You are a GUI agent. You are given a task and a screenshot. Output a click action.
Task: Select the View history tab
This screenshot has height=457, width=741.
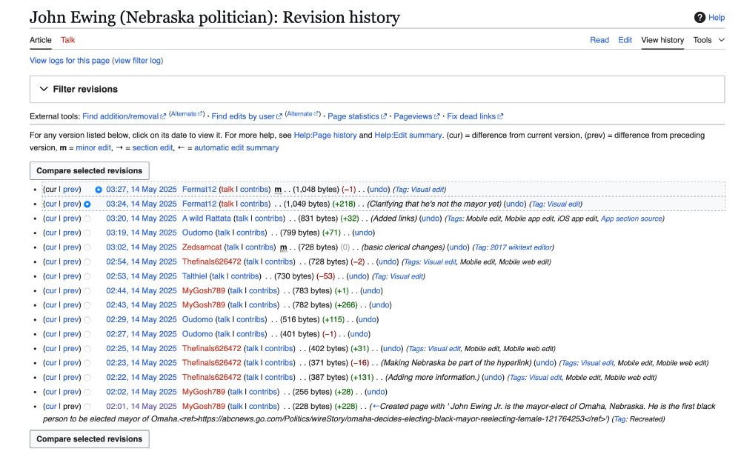point(662,40)
